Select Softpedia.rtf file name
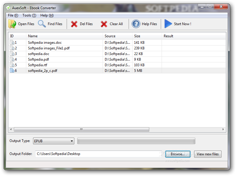This screenshot has width=236, height=176. pos(37,65)
